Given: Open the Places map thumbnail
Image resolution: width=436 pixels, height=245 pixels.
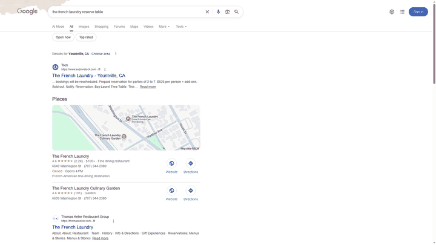Looking at the screenshot, I should (x=126, y=128).
